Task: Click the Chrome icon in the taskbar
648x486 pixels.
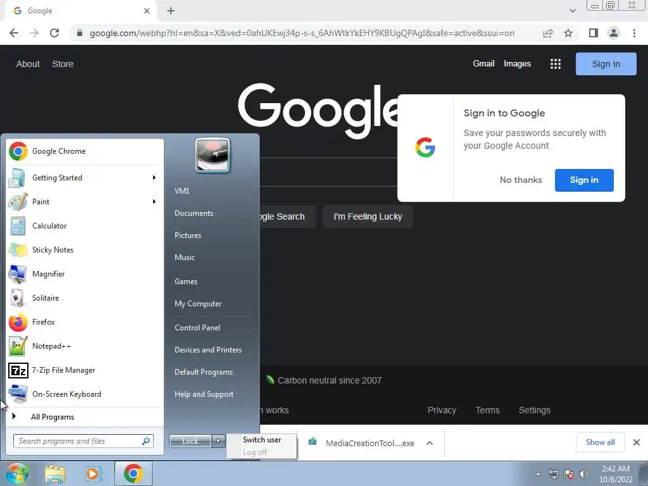Action: [133, 473]
